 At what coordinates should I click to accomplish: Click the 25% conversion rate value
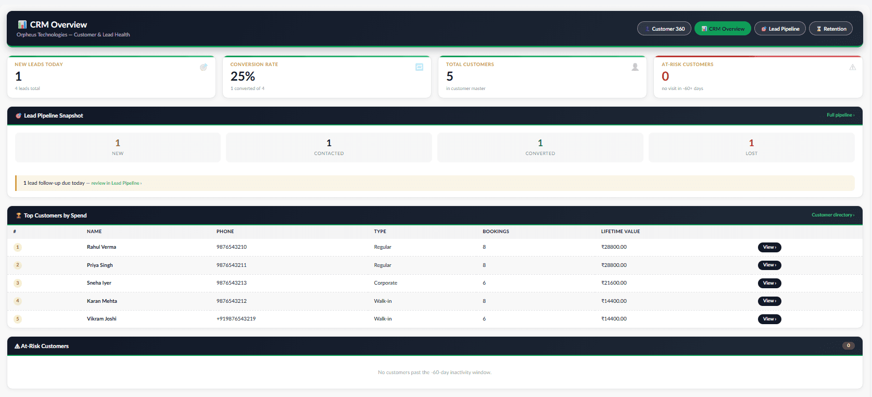[x=243, y=76]
